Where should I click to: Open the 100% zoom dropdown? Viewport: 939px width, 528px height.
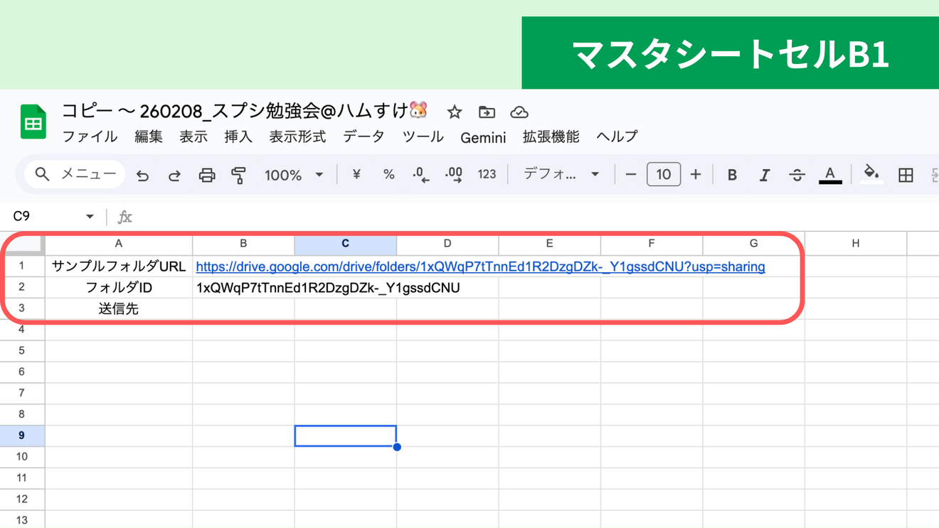294,175
